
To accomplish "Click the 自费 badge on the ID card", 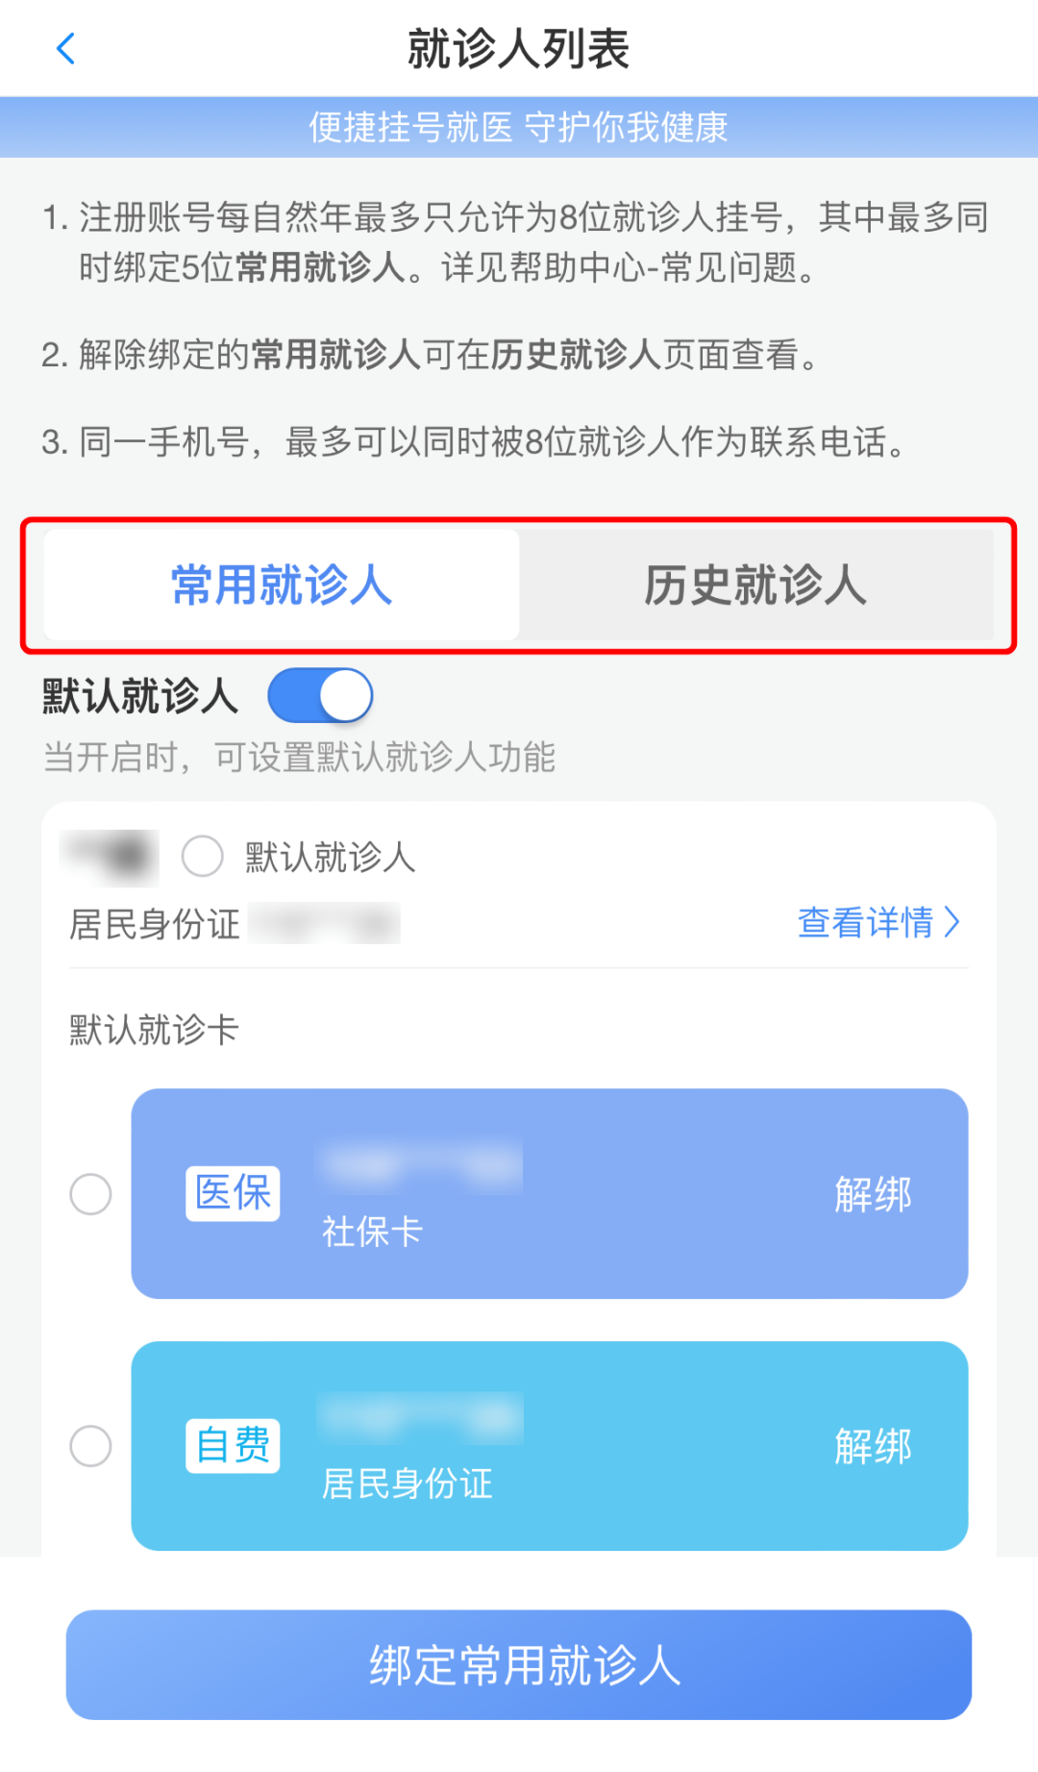I will [x=232, y=1445].
